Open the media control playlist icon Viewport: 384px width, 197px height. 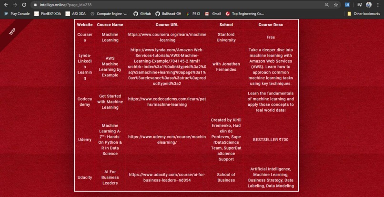[x=360, y=5]
